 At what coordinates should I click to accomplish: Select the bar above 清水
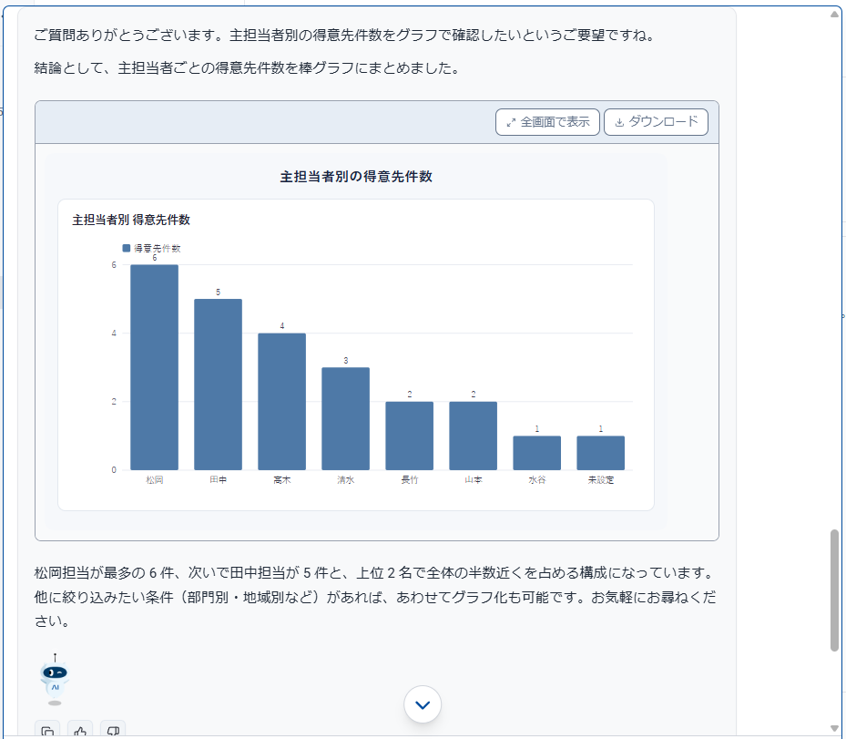[346, 419]
